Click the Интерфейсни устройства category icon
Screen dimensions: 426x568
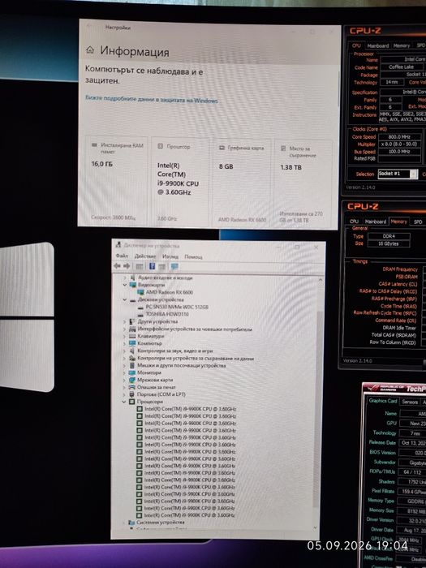click(x=132, y=329)
